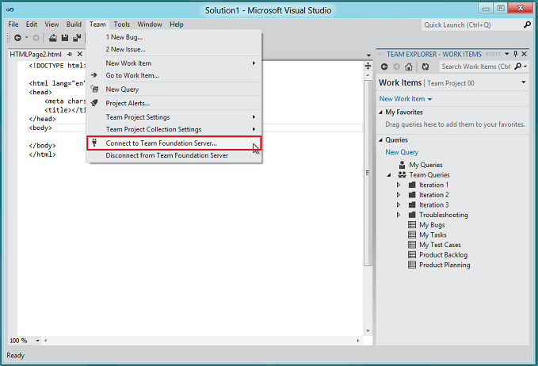Select Connect to Team Foundation Server
Viewport: 538px width, 366px height.
coord(161,143)
